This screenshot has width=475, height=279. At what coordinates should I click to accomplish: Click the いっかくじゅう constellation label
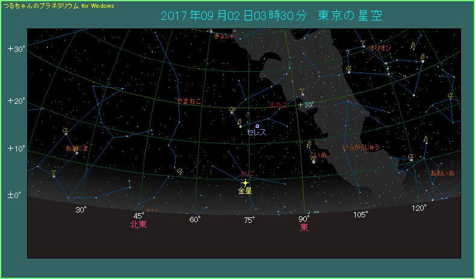(360, 147)
